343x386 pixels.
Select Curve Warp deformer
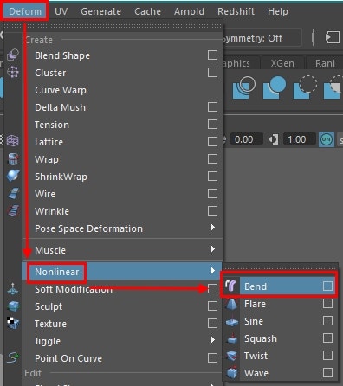coord(61,90)
